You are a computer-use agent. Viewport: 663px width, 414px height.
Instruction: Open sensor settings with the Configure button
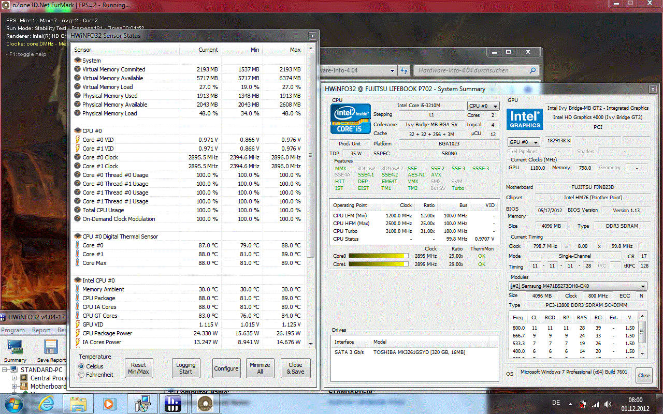pos(226,368)
